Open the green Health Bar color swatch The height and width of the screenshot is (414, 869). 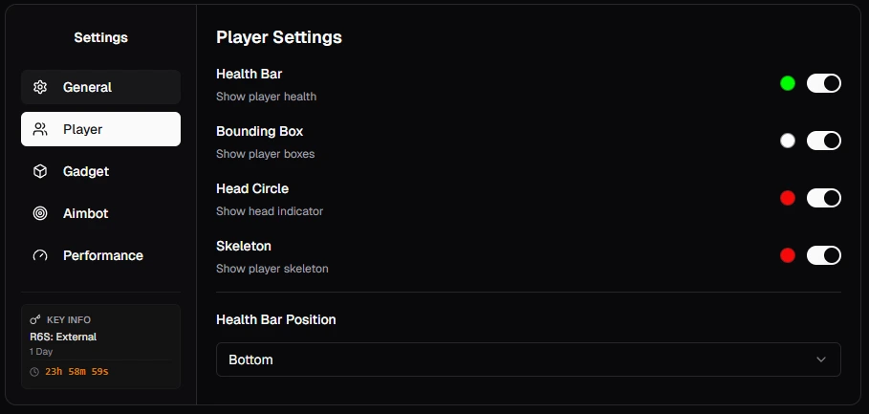788,83
